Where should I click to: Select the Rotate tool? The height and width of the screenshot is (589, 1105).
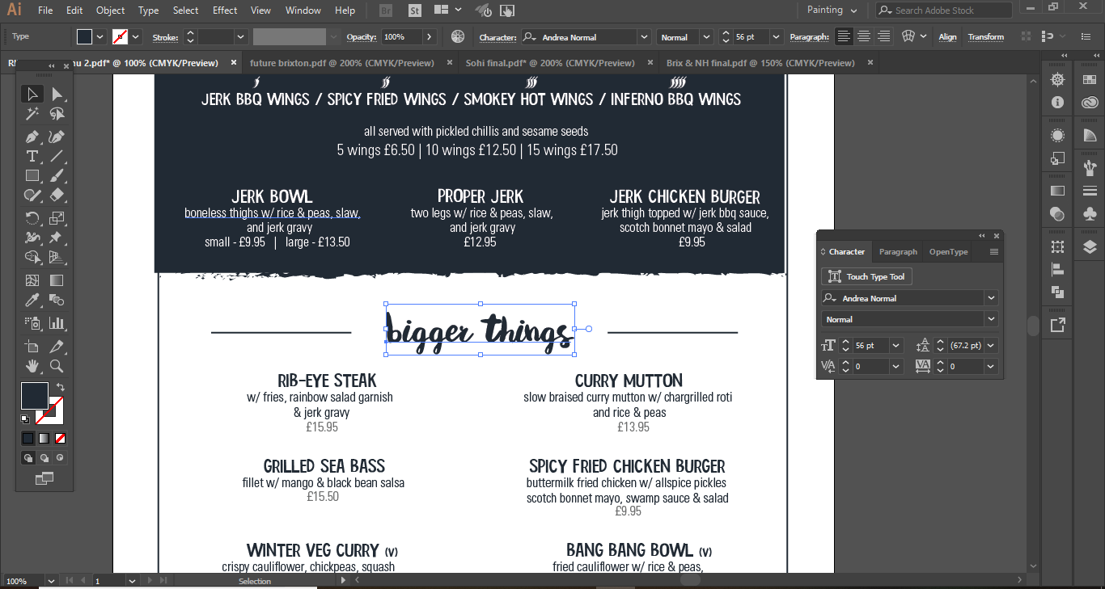click(32, 217)
